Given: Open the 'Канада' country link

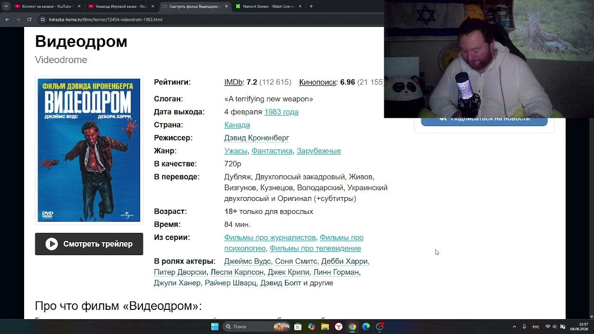Looking at the screenshot, I should pyautogui.click(x=237, y=125).
